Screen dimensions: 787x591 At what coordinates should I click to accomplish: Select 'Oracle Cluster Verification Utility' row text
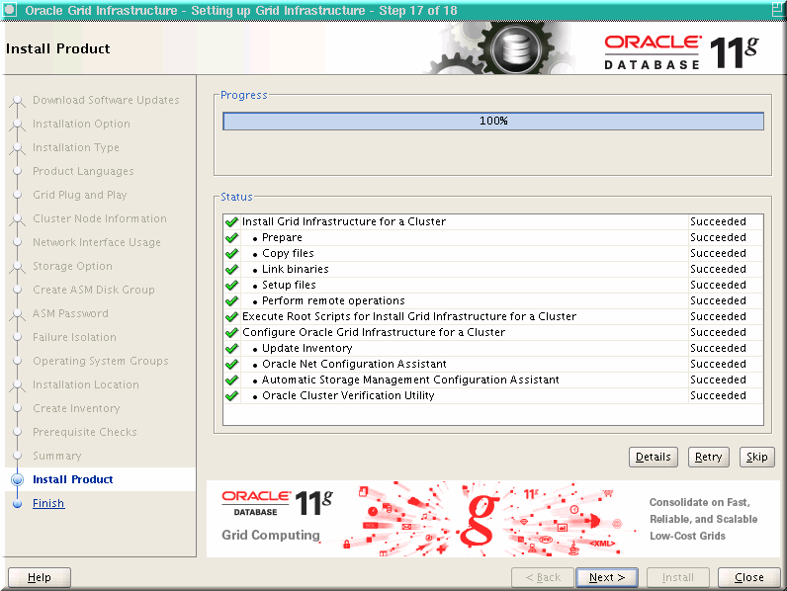(348, 395)
